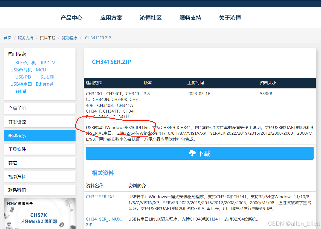The image size is (321, 229).
Task: Search hot keyword RISC-V
Action: tap(48, 63)
